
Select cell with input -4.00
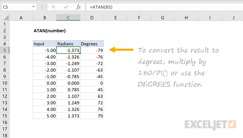pyautogui.click(x=45, y=57)
